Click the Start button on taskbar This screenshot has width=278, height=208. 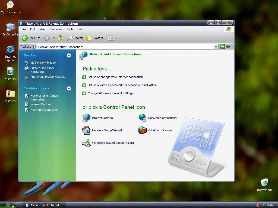8,205
